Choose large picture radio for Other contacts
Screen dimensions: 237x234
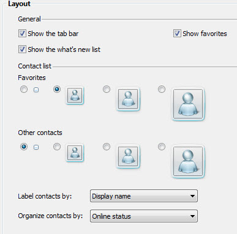[162, 147]
